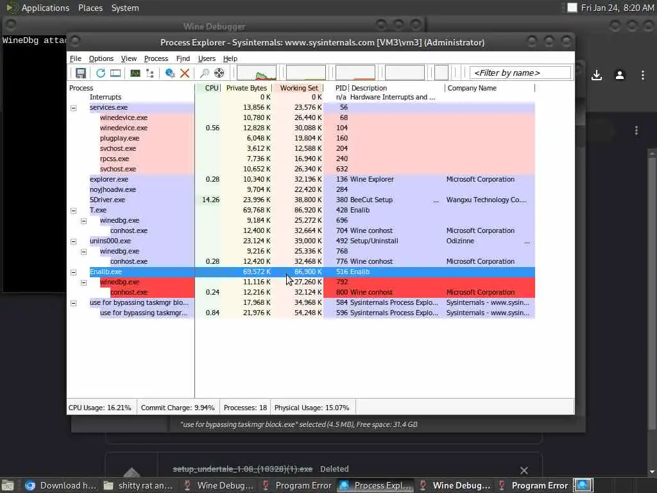Open the CPU usage history graph
Screen dimensions: 657x493
click(x=257, y=73)
